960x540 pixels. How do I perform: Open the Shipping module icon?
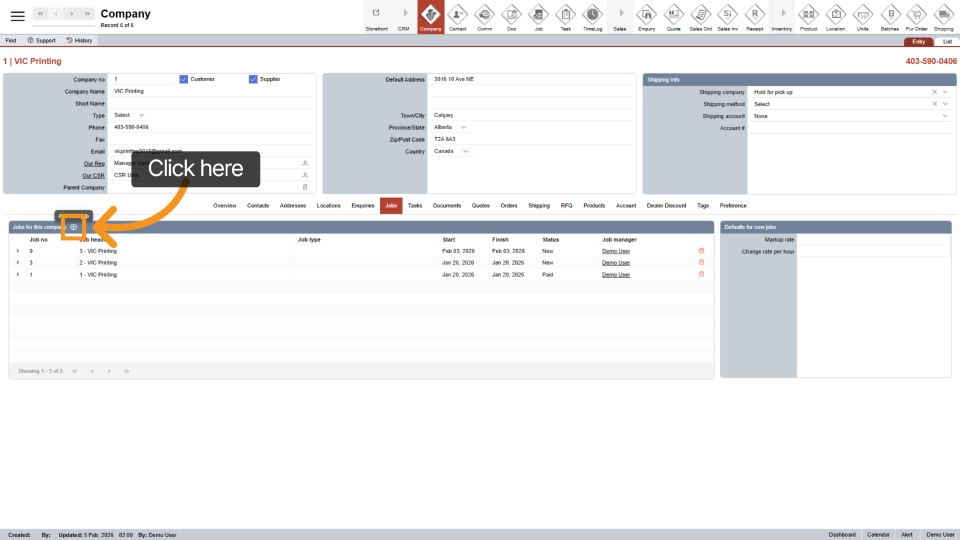[x=943, y=17]
